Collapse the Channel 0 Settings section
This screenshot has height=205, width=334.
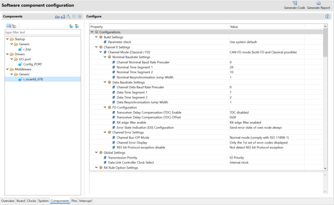(x=96, y=47)
